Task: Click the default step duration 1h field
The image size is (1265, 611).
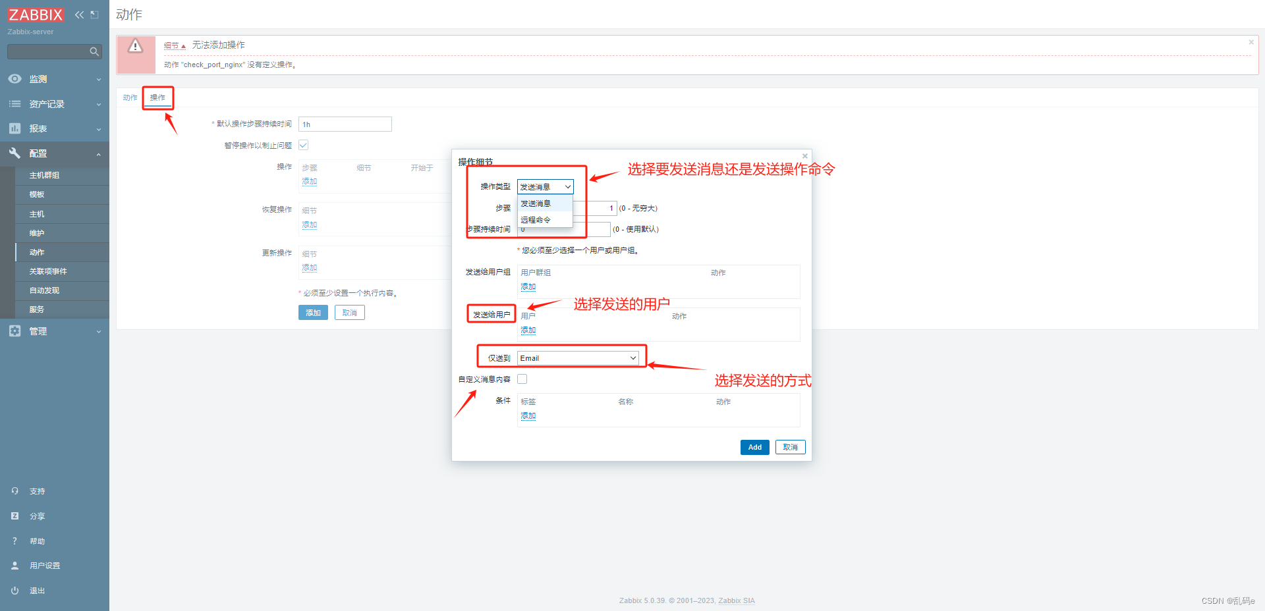Action: (345, 124)
